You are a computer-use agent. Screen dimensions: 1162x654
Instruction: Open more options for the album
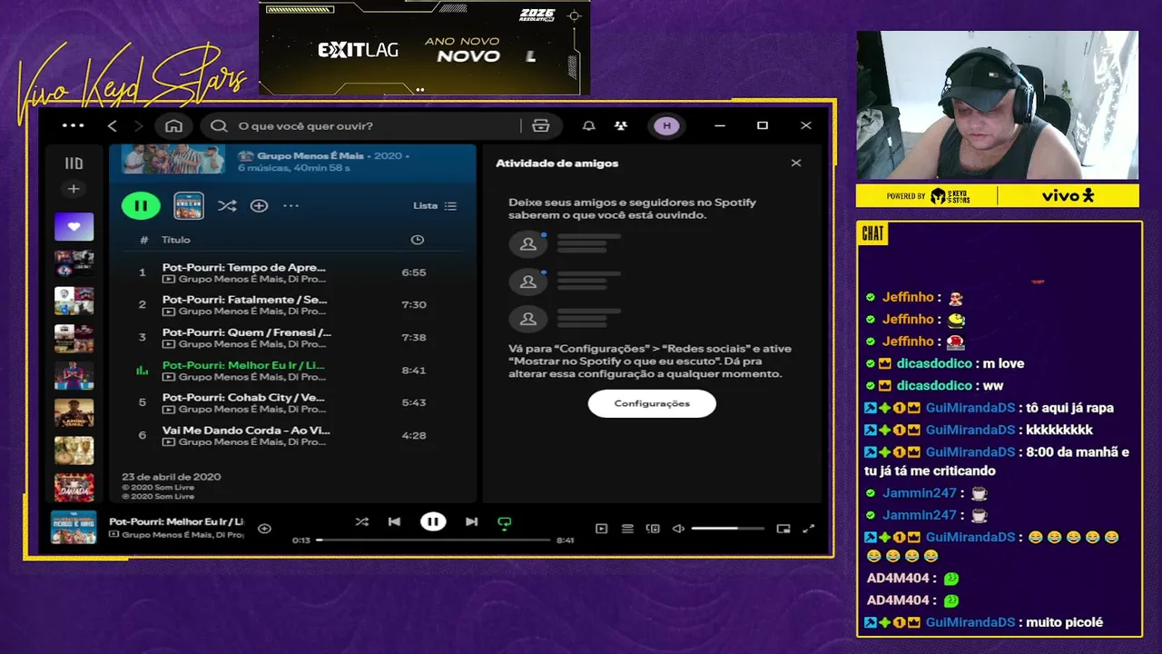pyautogui.click(x=290, y=205)
